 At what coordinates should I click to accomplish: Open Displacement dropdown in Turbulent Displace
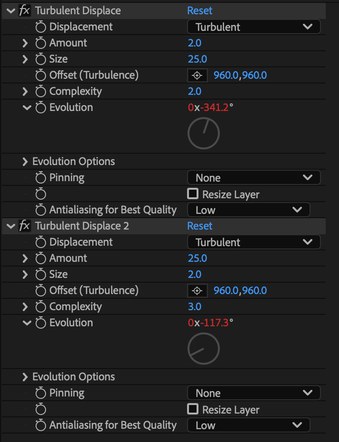pos(254,27)
